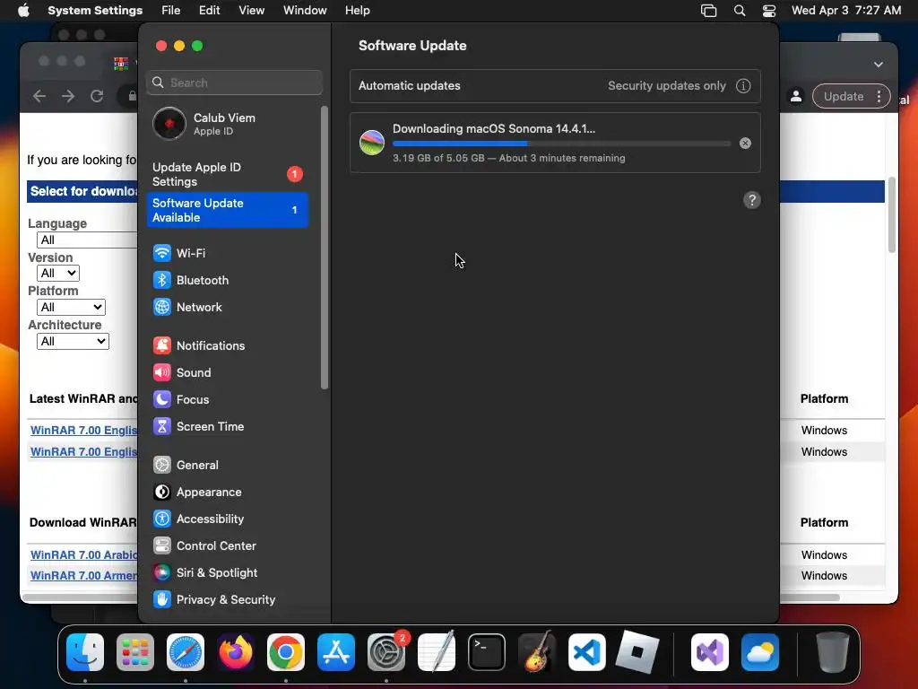
Task: Expand the Architecture dropdown in browser
Action: [x=73, y=341]
